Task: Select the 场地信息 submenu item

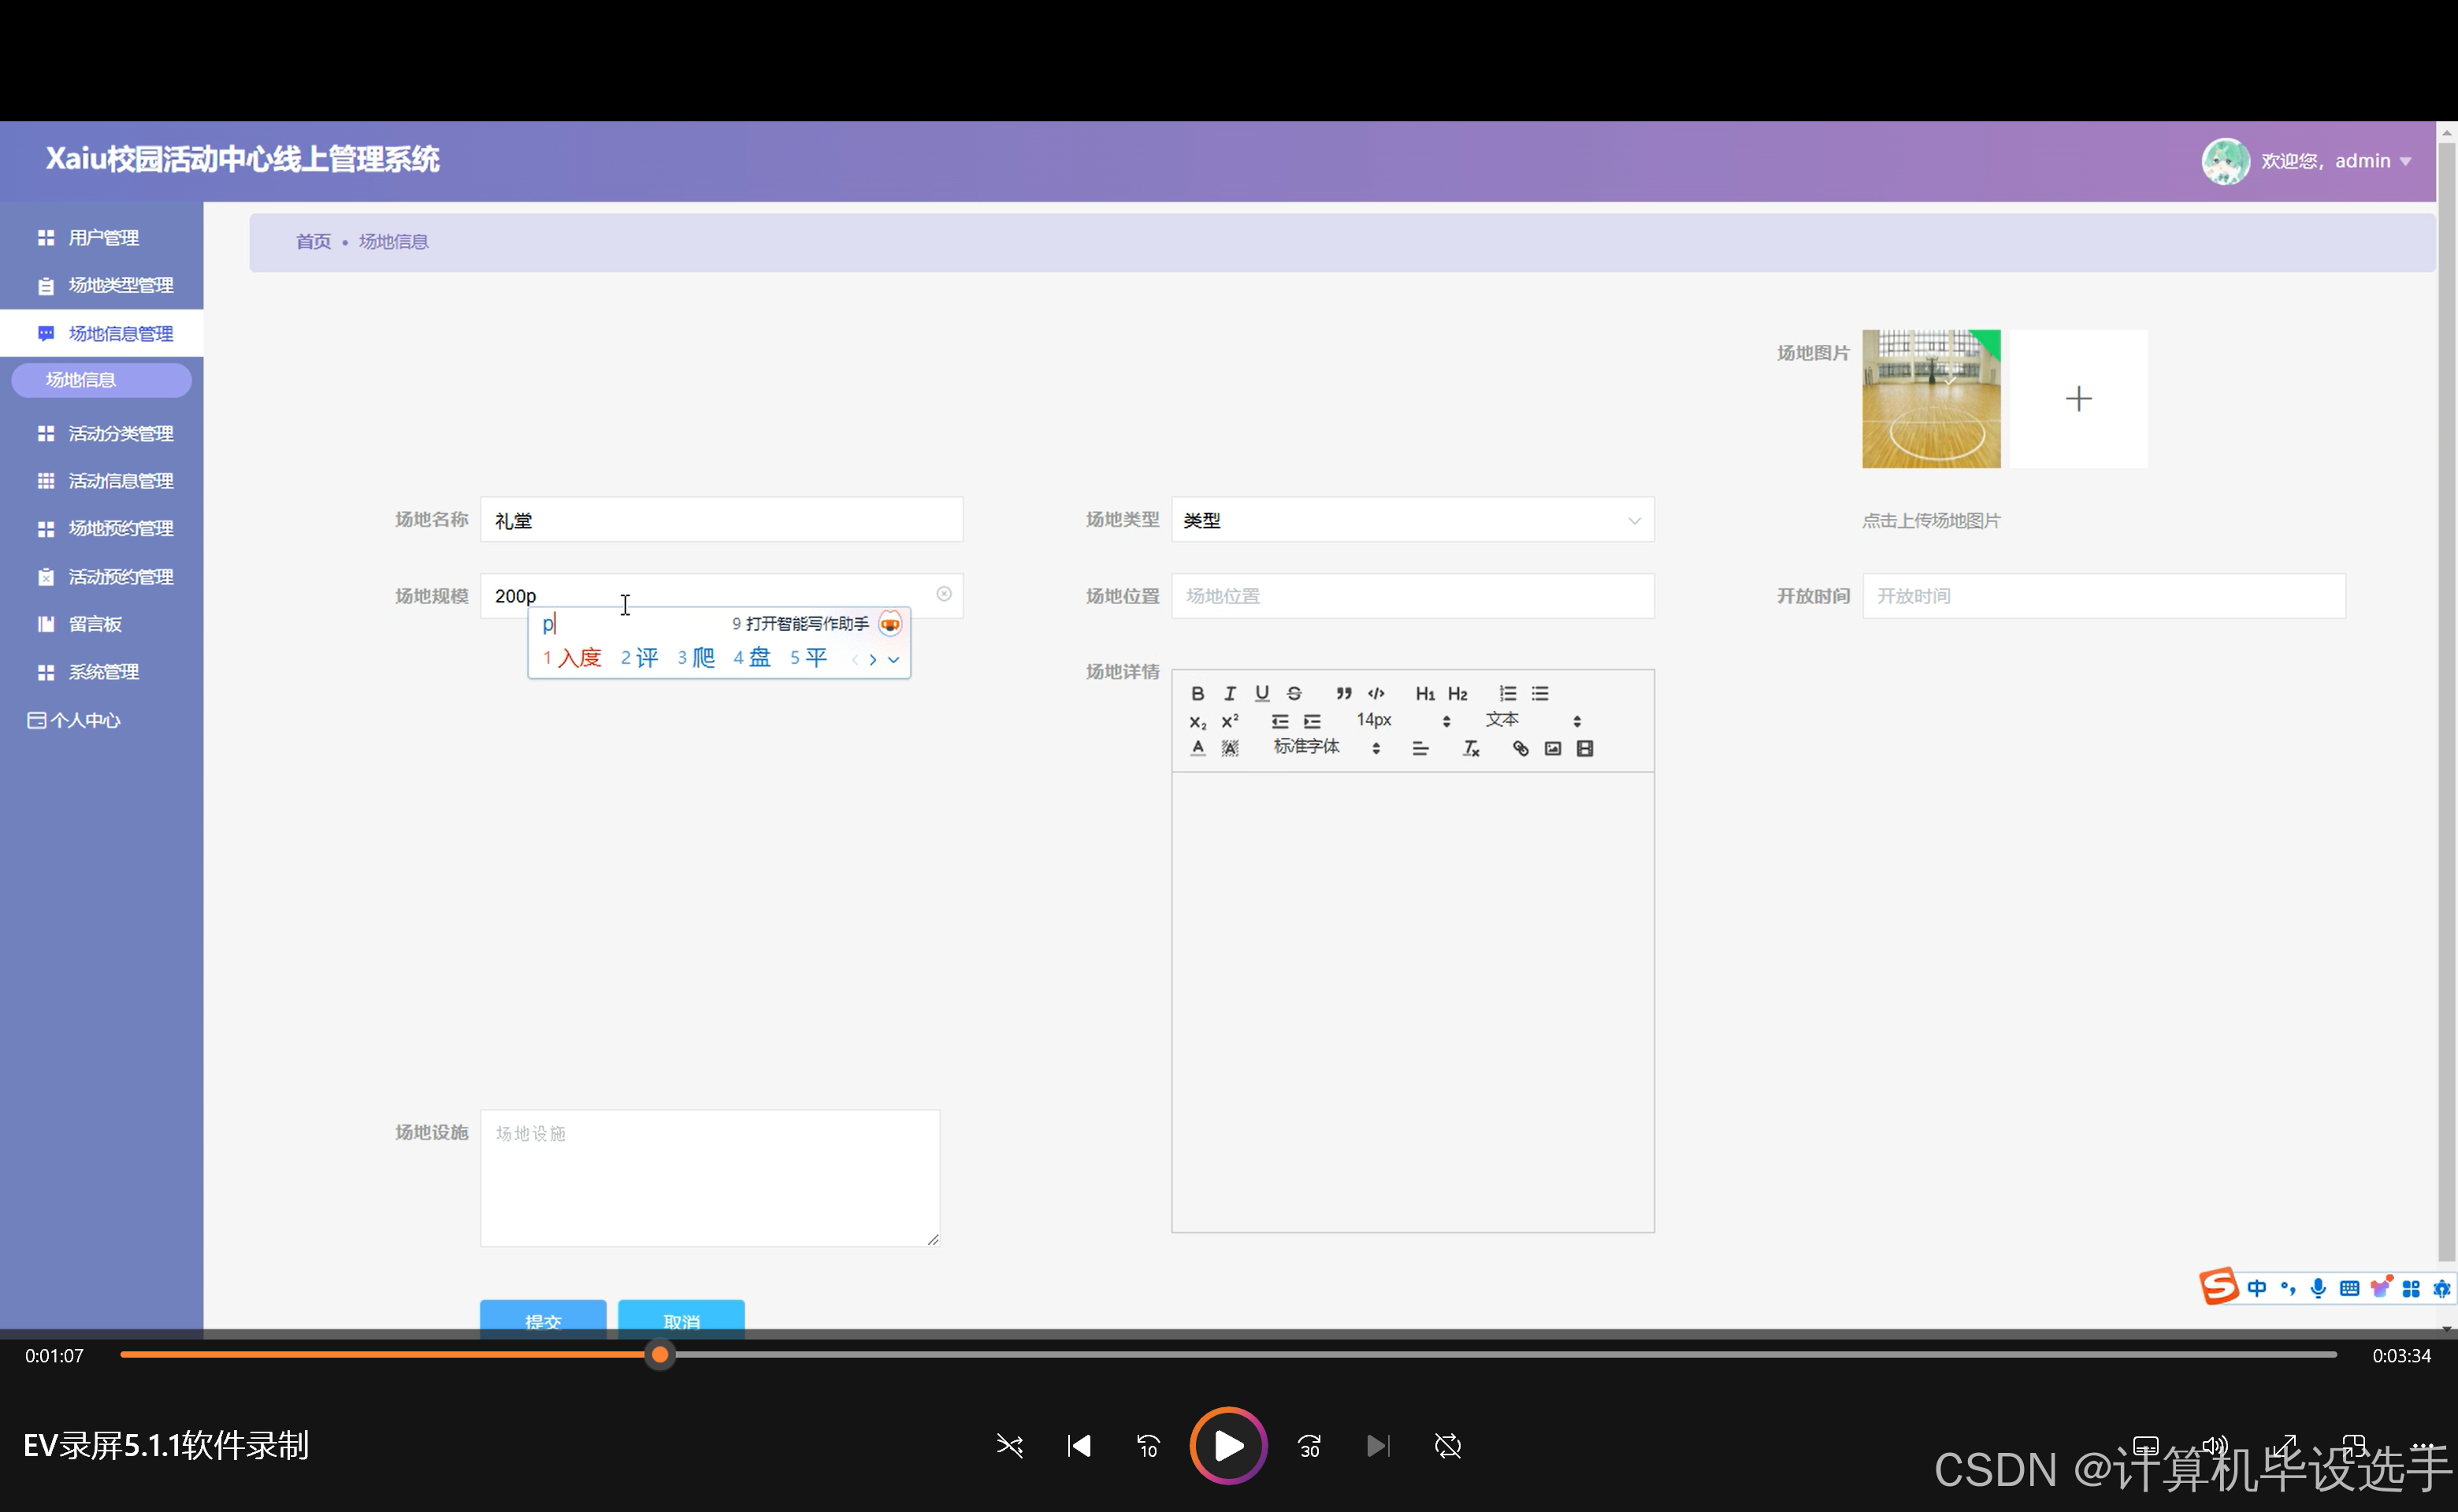Action: pyautogui.click(x=102, y=380)
